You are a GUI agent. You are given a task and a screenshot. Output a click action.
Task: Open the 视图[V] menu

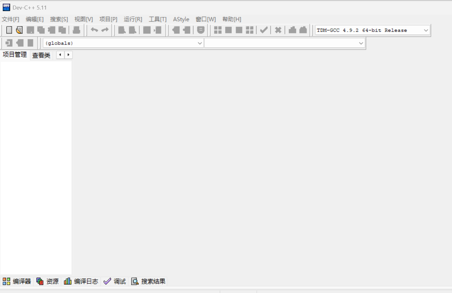click(x=84, y=19)
